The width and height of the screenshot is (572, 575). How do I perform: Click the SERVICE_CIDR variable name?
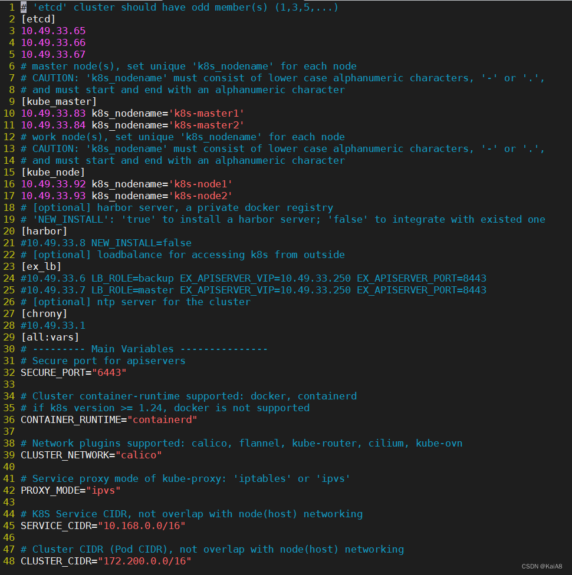pos(56,526)
